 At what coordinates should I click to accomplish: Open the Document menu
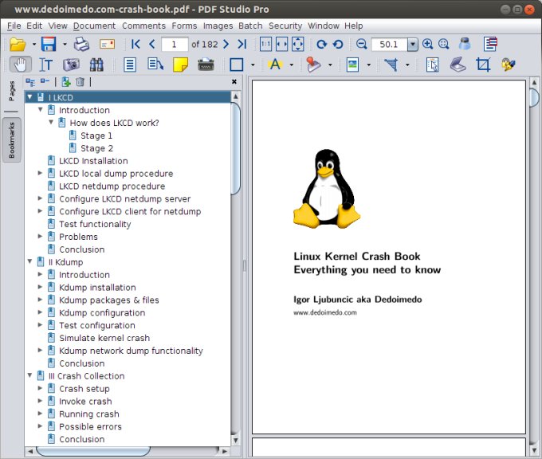(94, 26)
